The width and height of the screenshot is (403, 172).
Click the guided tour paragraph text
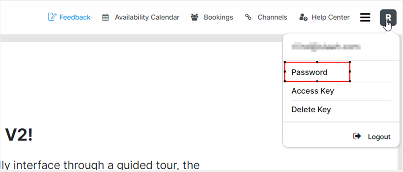coord(100,166)
